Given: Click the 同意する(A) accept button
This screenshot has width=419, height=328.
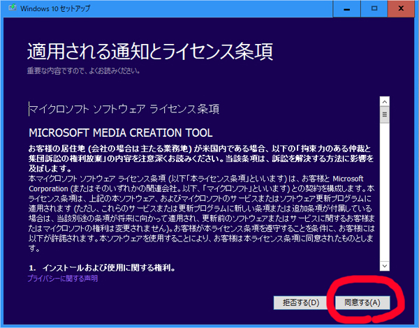Looking at the screenshot, I should (362, 303).
